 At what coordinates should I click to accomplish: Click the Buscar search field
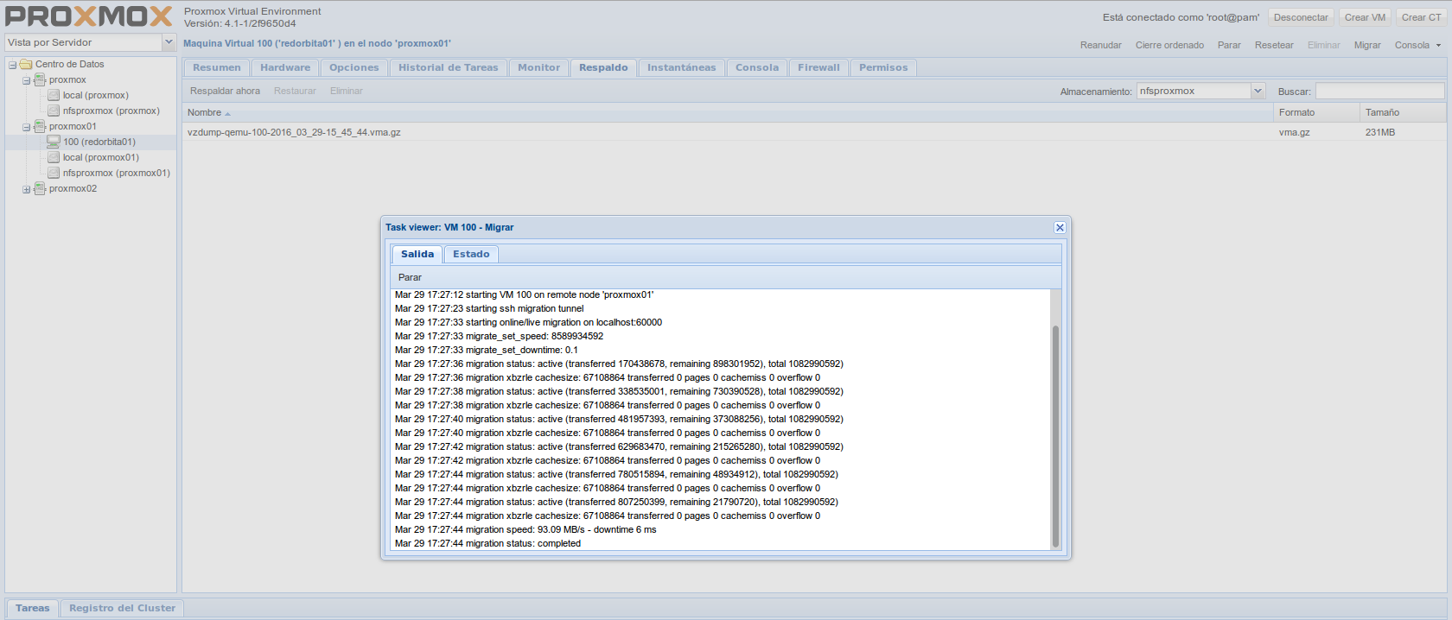(x=1379, y=91)
